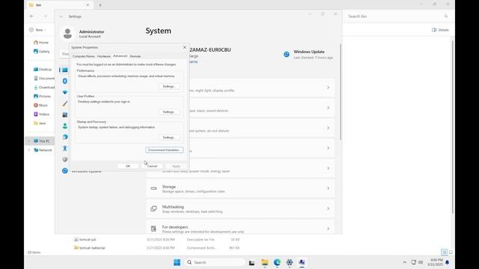Open Pictures folder in Explorer sidebar
Screen dimensions: 479x269
click(42, 96)
